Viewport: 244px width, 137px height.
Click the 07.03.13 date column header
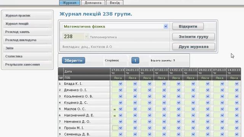pos(219,71)
